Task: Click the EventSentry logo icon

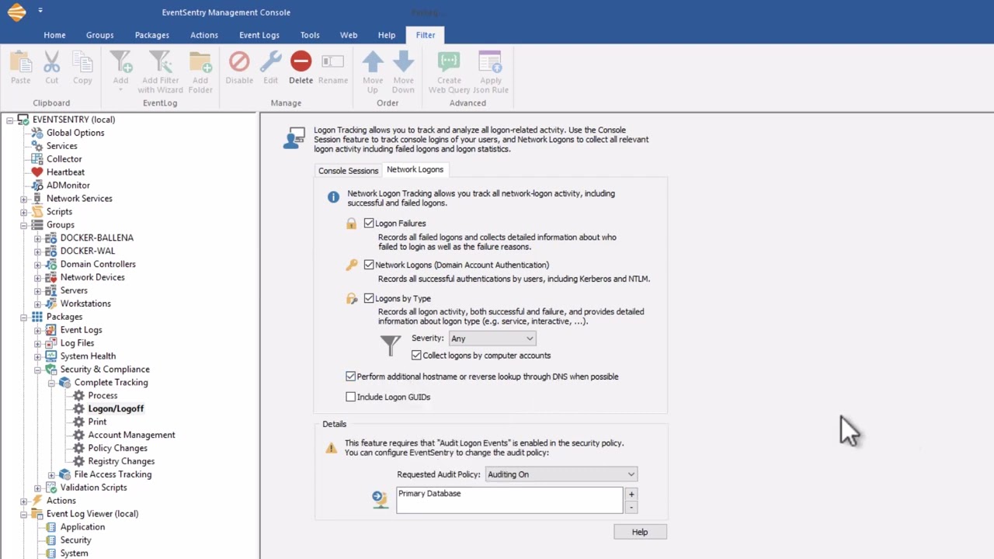Action: 16,12
